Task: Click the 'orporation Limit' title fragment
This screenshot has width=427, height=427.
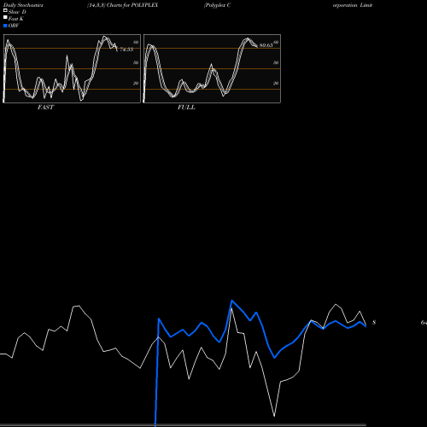Action: pos(353,5)
